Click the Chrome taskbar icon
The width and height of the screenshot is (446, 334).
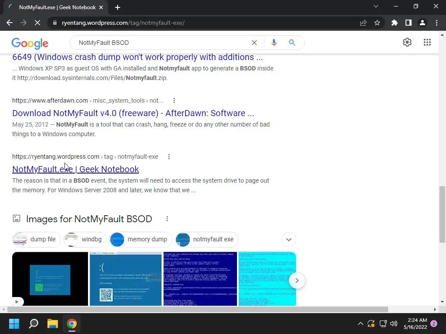point(72,324)
